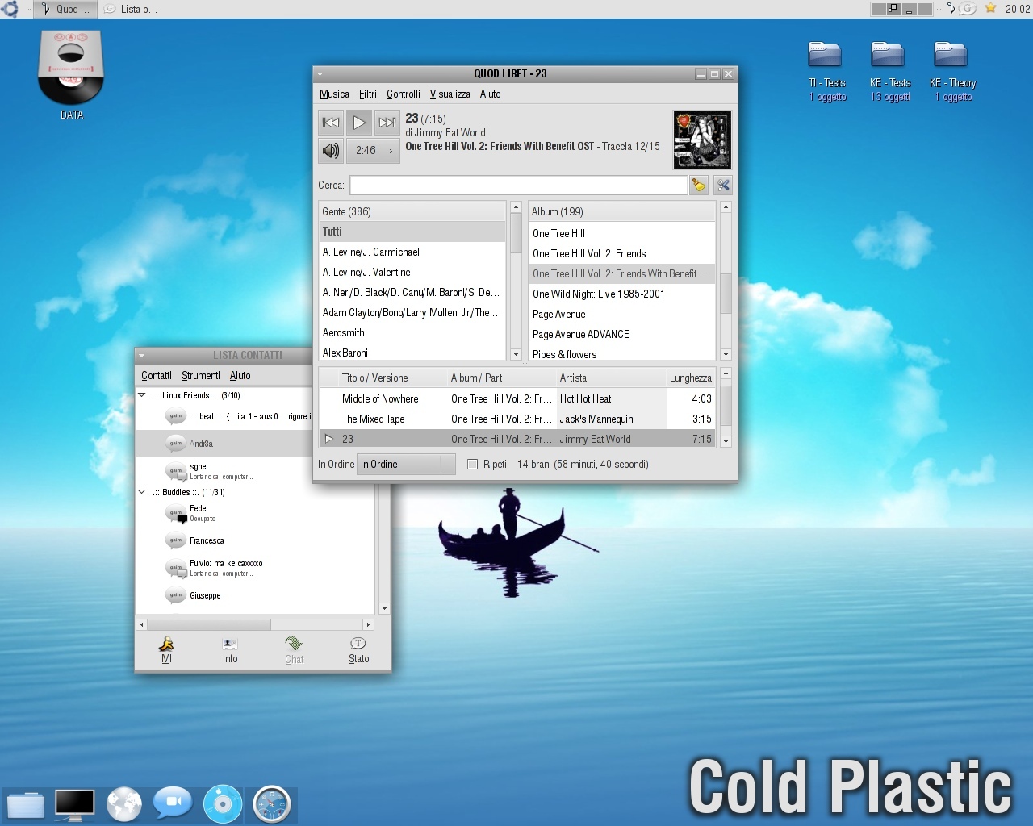The image size is (1033, 826).
Task: Click the 2:46 seek position button
Action: click(x=374, y=150)
